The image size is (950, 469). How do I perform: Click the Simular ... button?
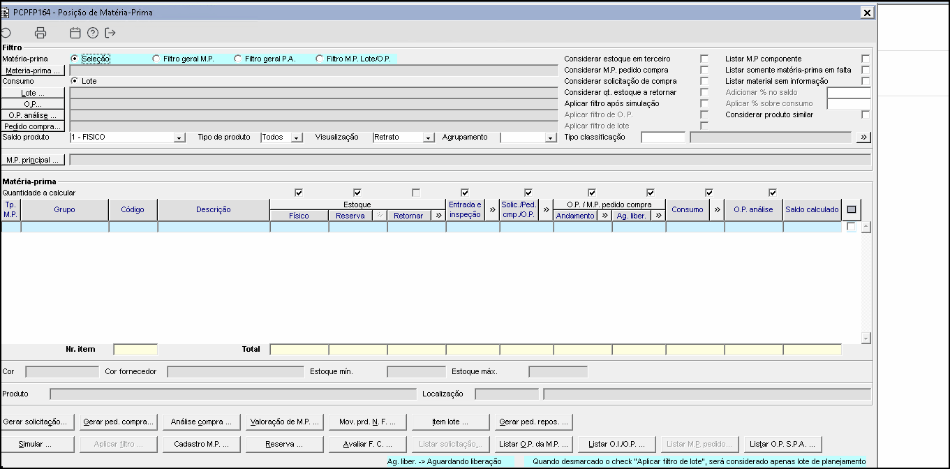[36, 444]
